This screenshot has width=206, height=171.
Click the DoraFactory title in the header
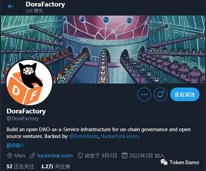(45, 4)
